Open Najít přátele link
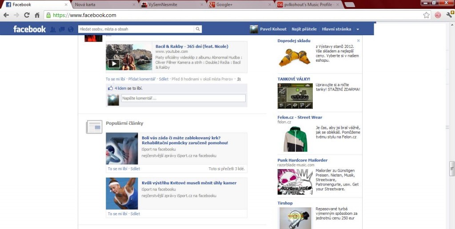Viewport: 455px width, 229px height. 304,29
